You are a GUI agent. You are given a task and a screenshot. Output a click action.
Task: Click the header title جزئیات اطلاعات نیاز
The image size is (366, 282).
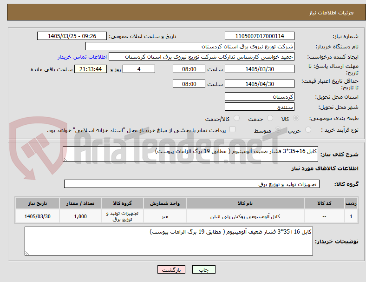332,13
